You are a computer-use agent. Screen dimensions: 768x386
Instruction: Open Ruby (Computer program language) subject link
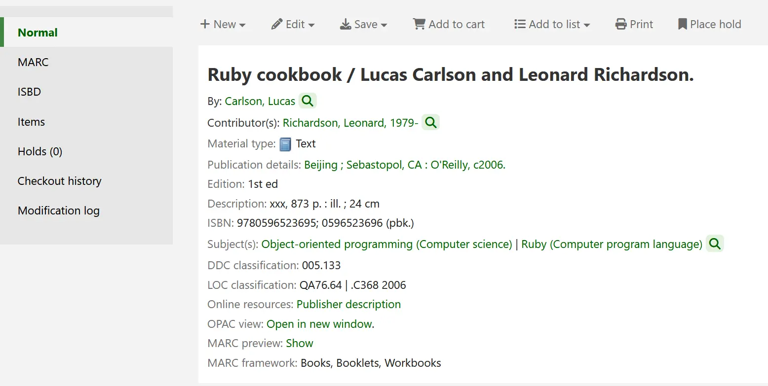pyautogui.click(x=612, y=244)
